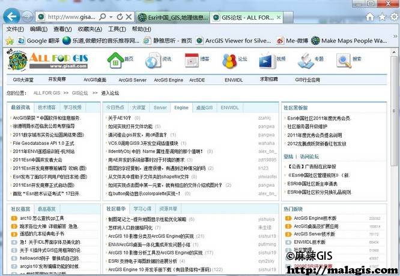Screen dimensions: 400x276
Task: Open the ArcSDE nav link
Action: (x=197, y=80)
